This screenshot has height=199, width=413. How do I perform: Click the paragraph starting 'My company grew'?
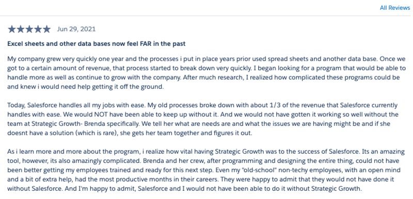coord(206,73)
